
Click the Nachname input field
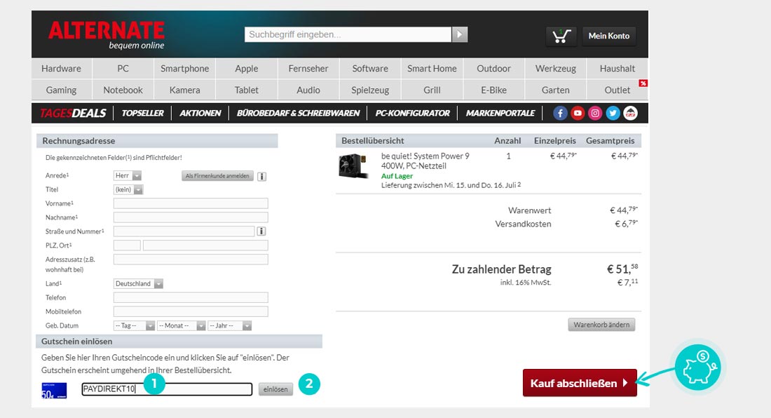191,217
